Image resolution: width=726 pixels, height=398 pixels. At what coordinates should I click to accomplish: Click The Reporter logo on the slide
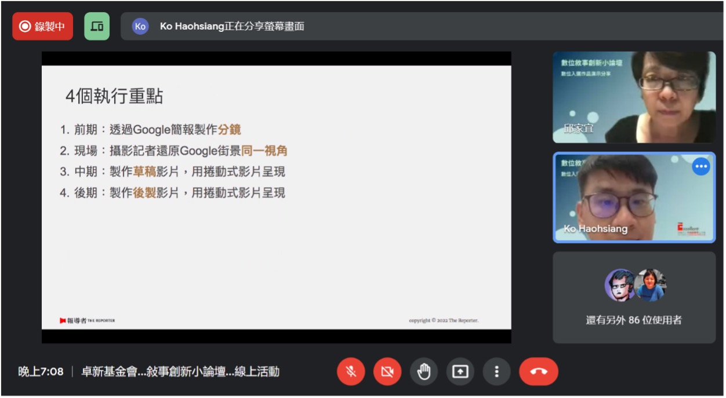point(87,320)
